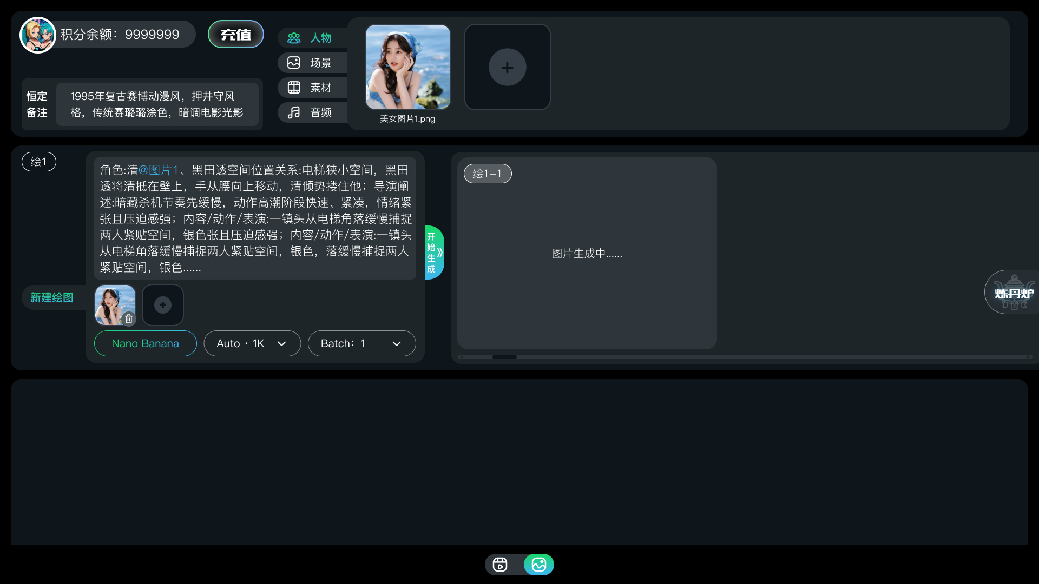Open the Nano Banana model dropdown

pos(144,343)
